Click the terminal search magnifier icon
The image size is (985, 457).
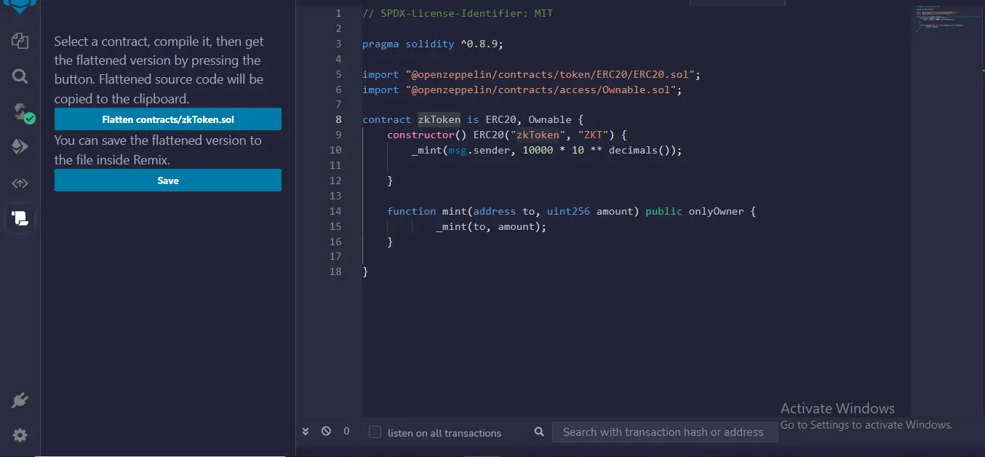click(x=539, y=432)
